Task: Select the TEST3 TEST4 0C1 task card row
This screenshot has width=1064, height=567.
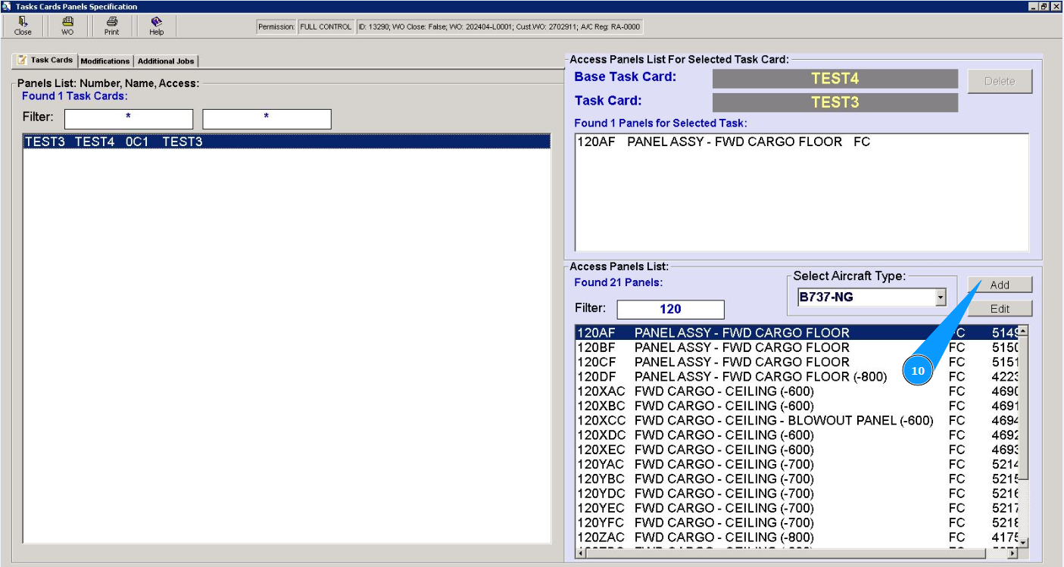Action: pyautogui.click(x=286, y=142)
